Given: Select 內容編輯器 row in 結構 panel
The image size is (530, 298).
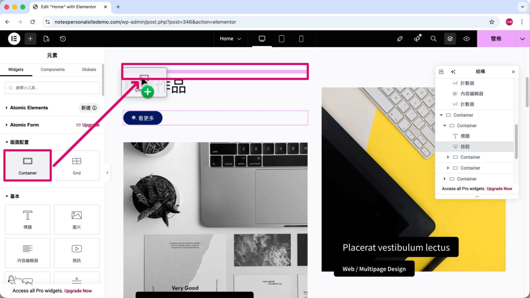Looking at the screenshot, I should 475,94.
